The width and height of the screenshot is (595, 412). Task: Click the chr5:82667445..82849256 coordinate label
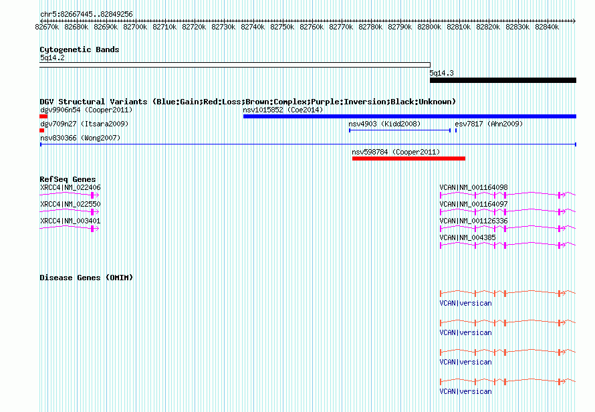pos(86,15)
